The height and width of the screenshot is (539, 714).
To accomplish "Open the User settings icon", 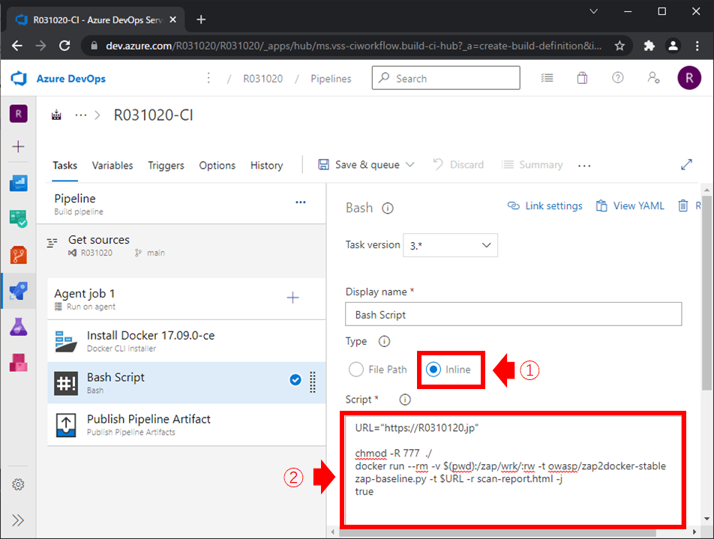I will [653, 78].
